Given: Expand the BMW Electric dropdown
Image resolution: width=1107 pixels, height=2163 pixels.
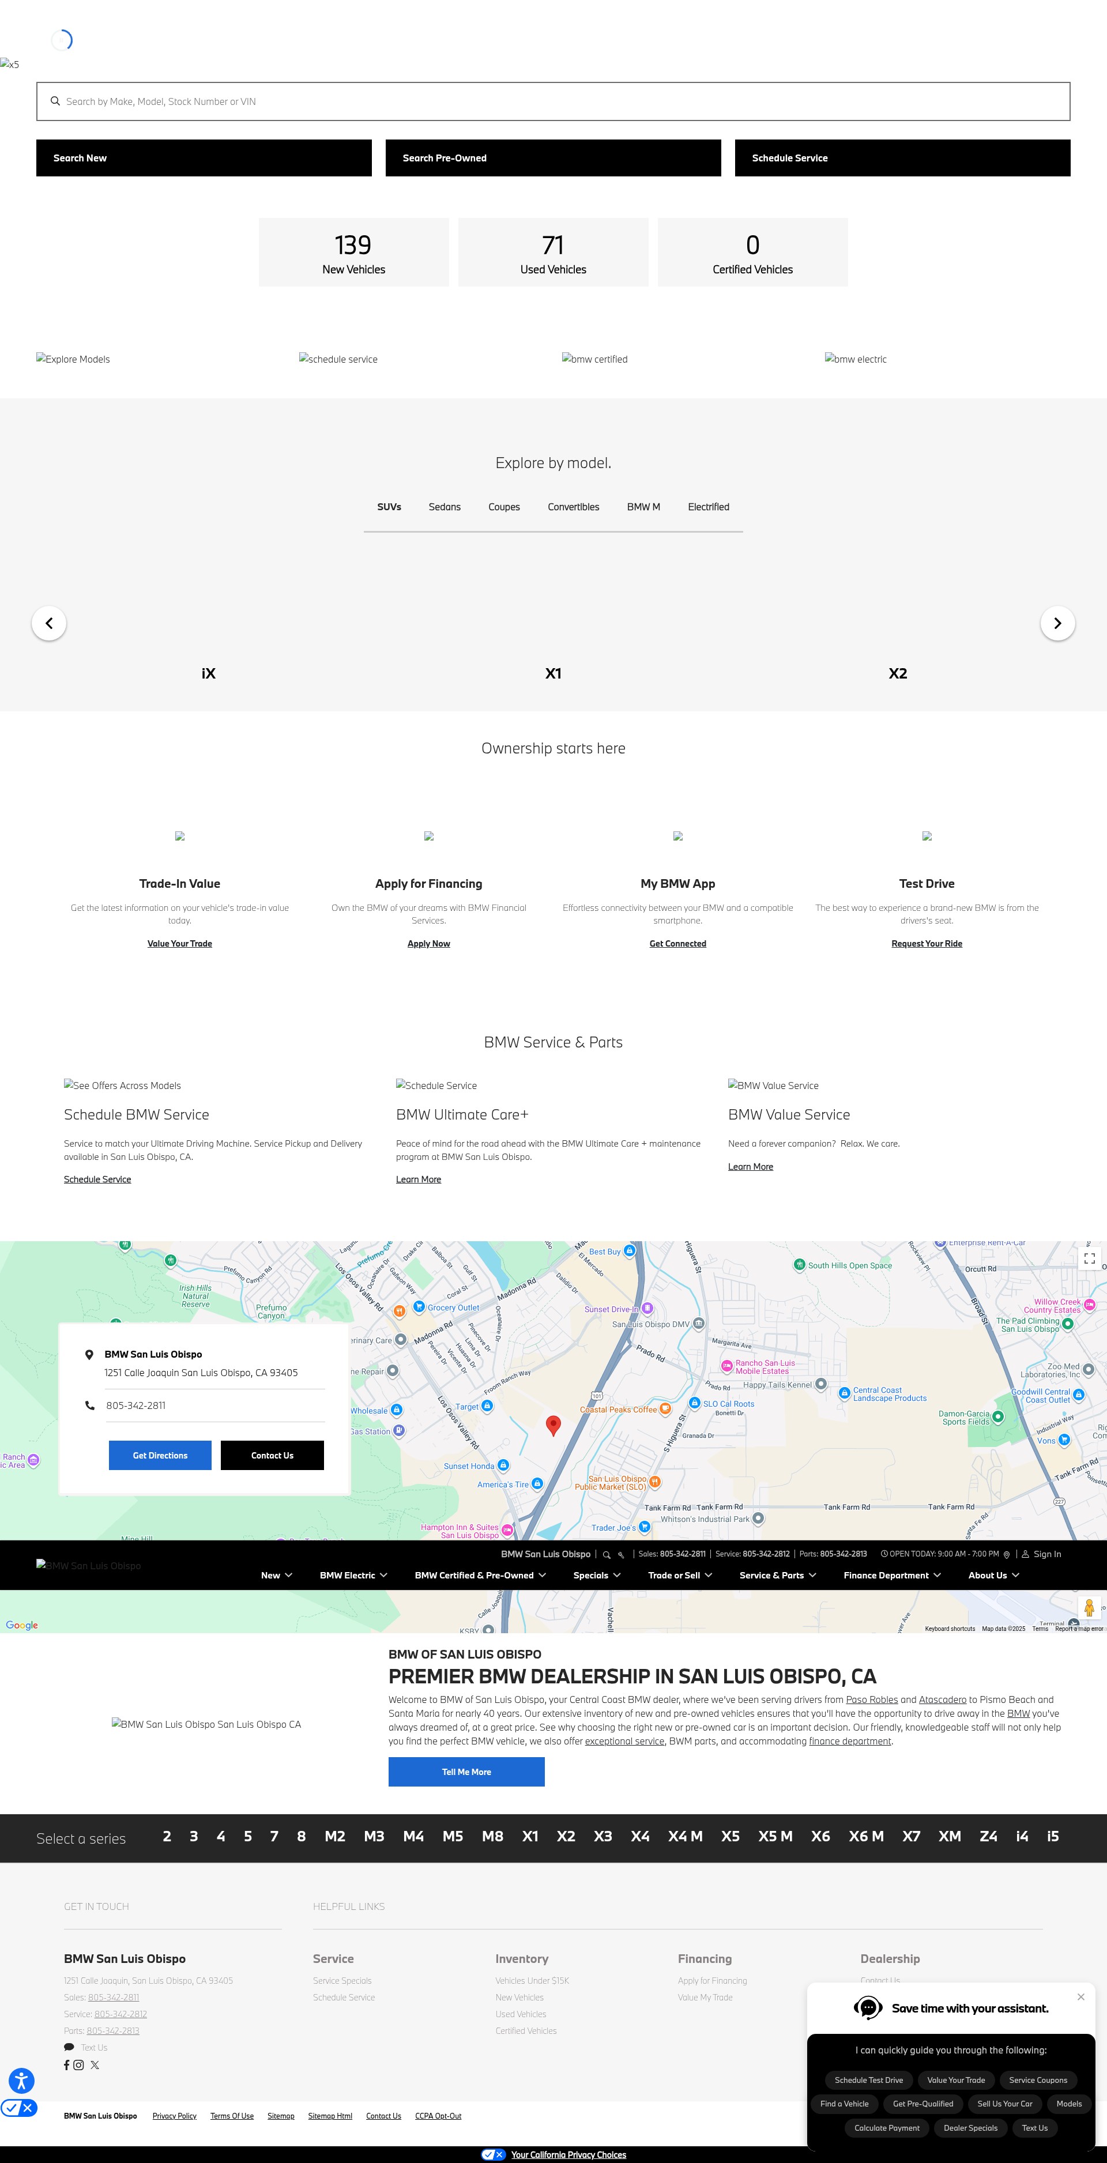Looking at the screenshot, I should coord(353,1575).
